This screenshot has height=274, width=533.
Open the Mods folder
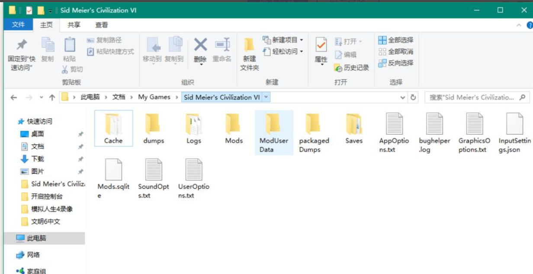[234, 128]
